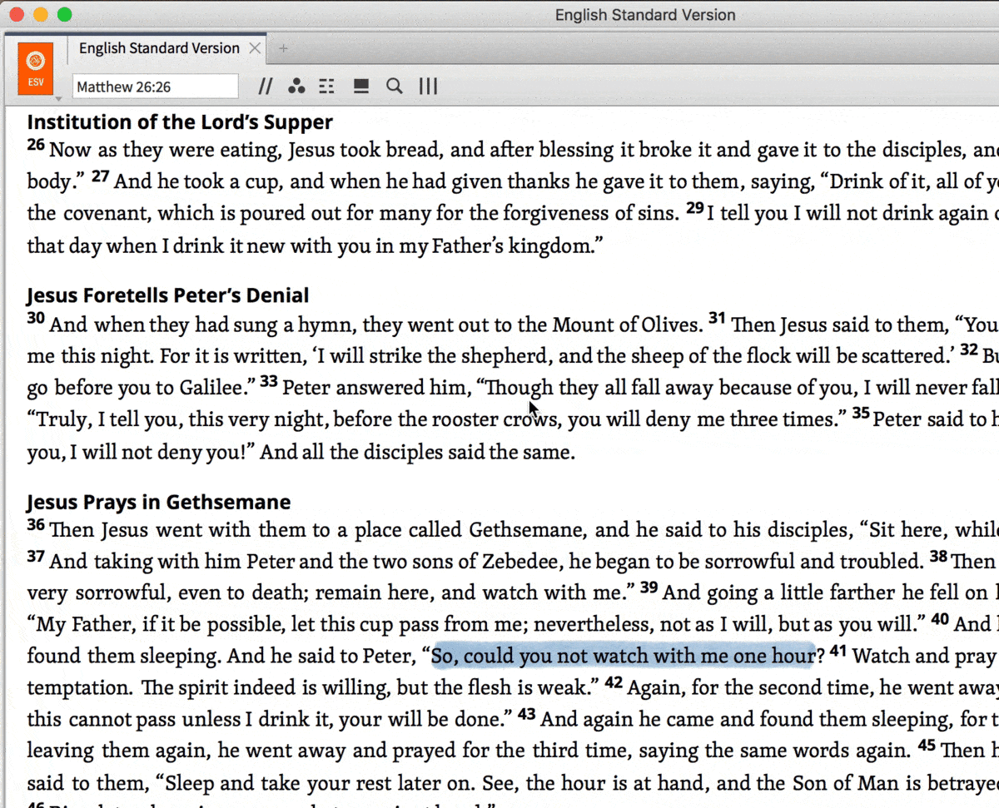Click verse number 32
This screenshot has height=808, width=999.
[x=969, y=349]
